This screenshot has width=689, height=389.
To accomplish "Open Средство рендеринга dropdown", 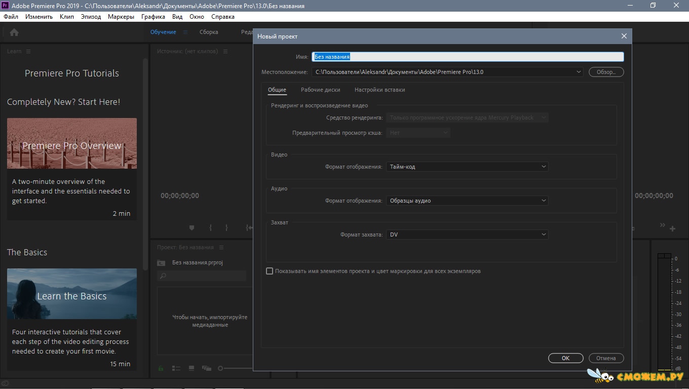I will coord(467,118).
